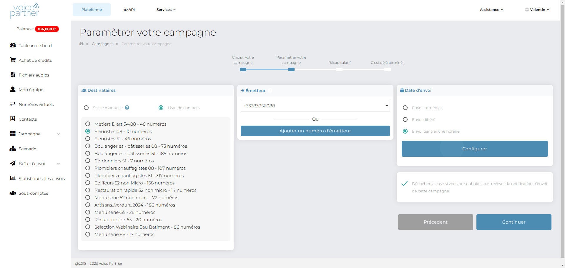The height and width of the screenshot is (268, 565).
Task: Select Envoi différé radio button
Action: tap(405, 119)
